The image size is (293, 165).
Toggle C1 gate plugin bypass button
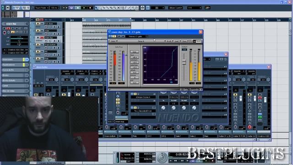coord(110,37)
